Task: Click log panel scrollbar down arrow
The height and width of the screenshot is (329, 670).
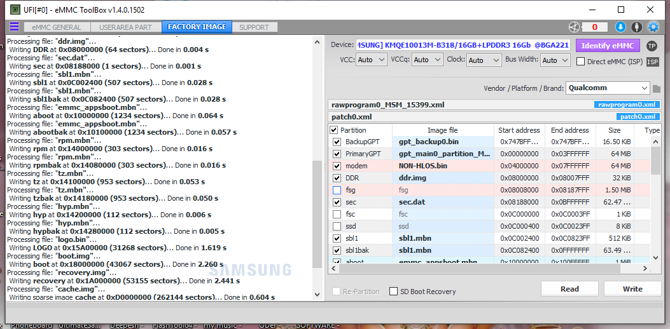Action: pos(317,294)
